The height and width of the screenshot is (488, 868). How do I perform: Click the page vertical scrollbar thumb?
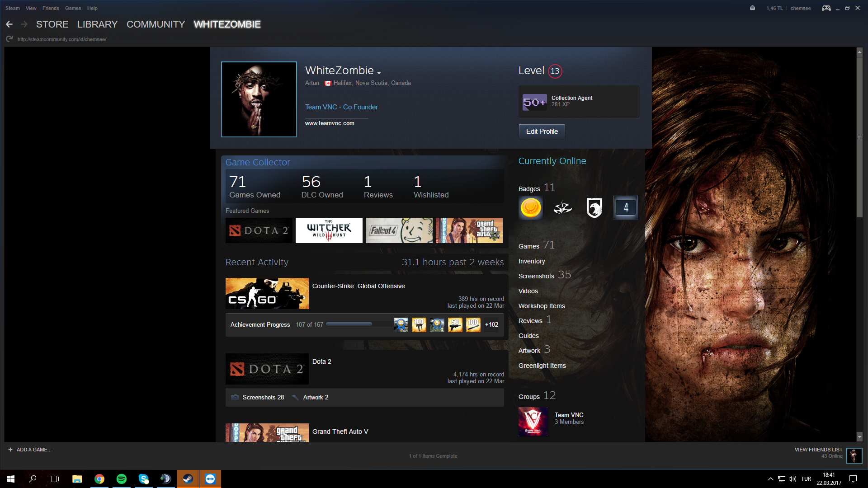859,137
